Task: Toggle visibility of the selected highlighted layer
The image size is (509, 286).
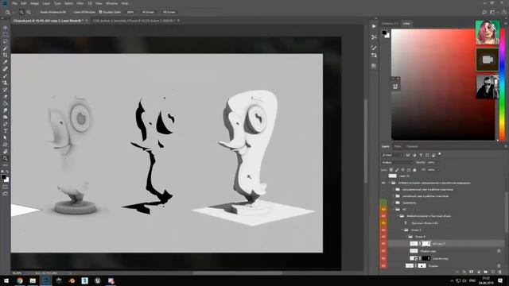Action: tap(383, 244)
